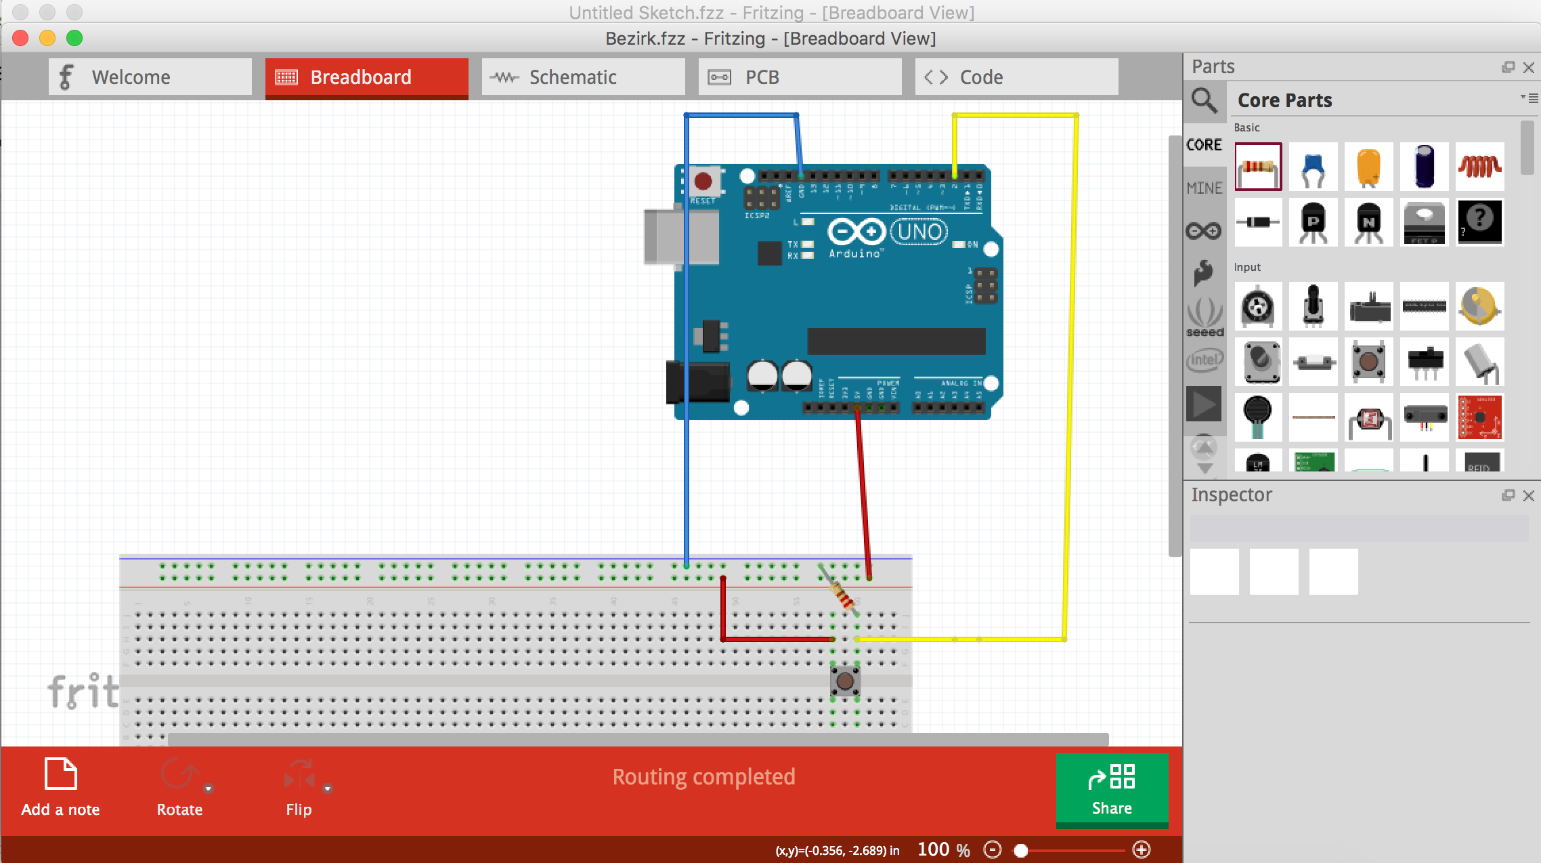
Task: Click the zoom out minus icon
Action: coord(993,849)
